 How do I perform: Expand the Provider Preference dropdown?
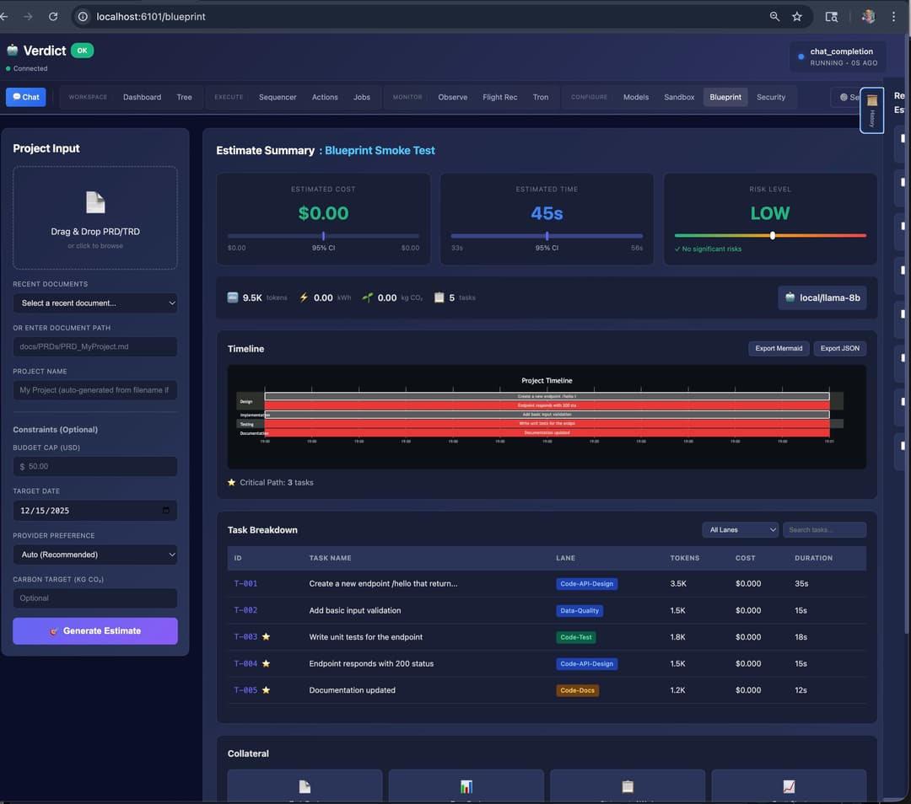point(94,555)
